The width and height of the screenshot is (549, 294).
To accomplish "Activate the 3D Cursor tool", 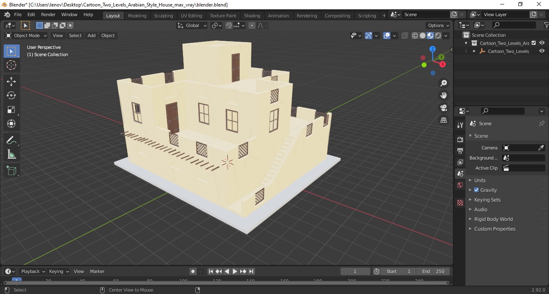I will point(11,65).
